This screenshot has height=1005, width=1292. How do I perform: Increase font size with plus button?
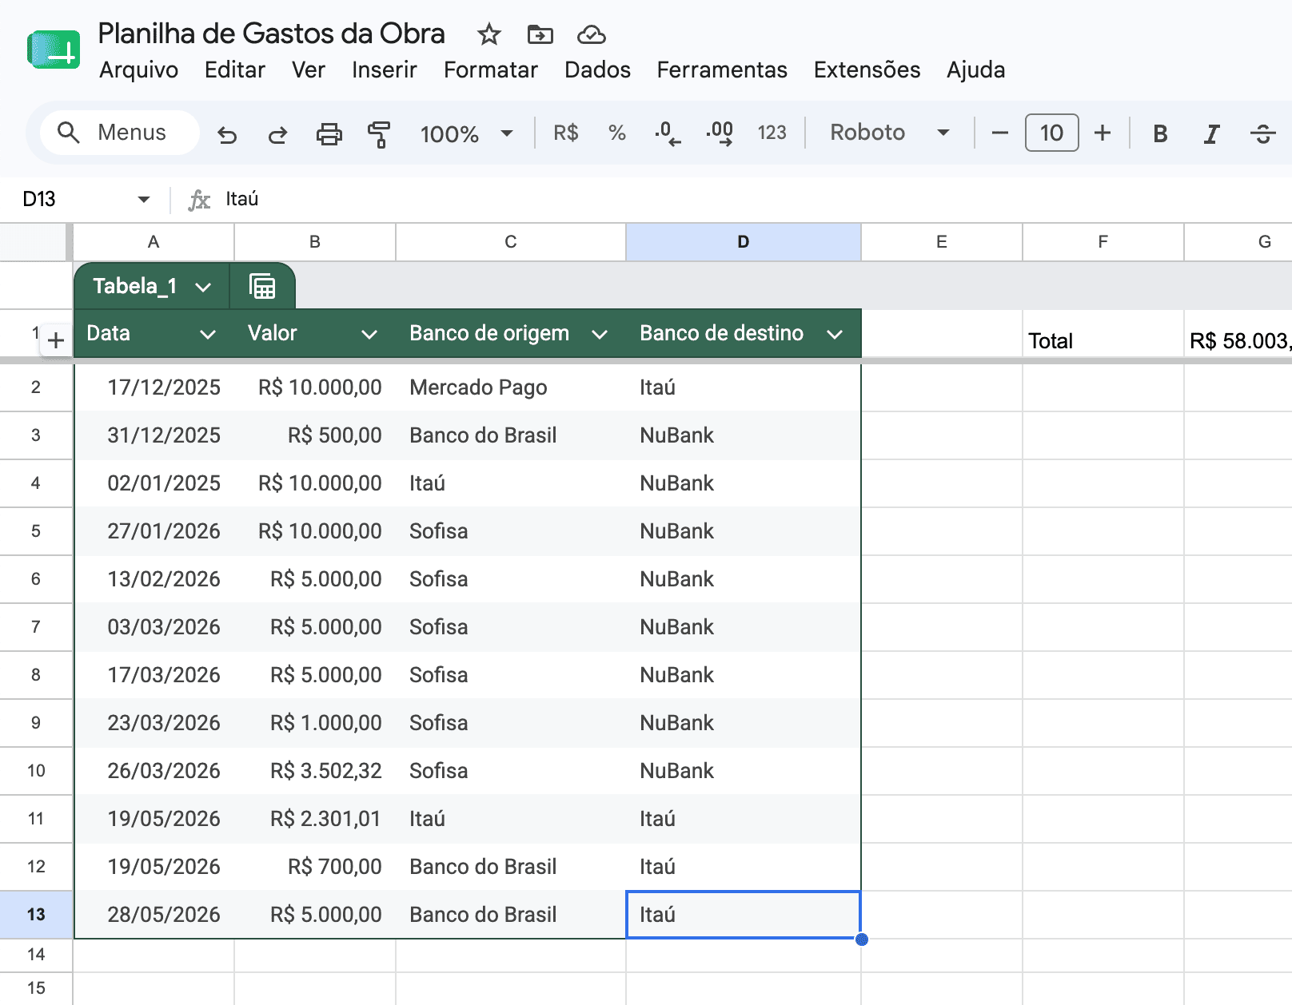point(1103,133)
